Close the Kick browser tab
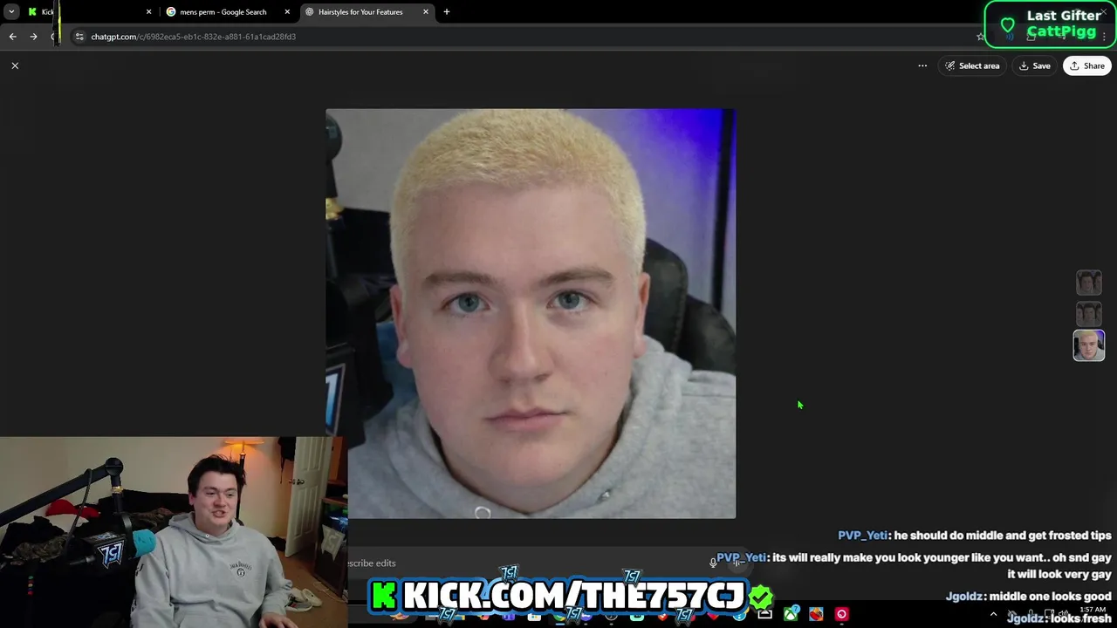 click(x=148, y=12)
